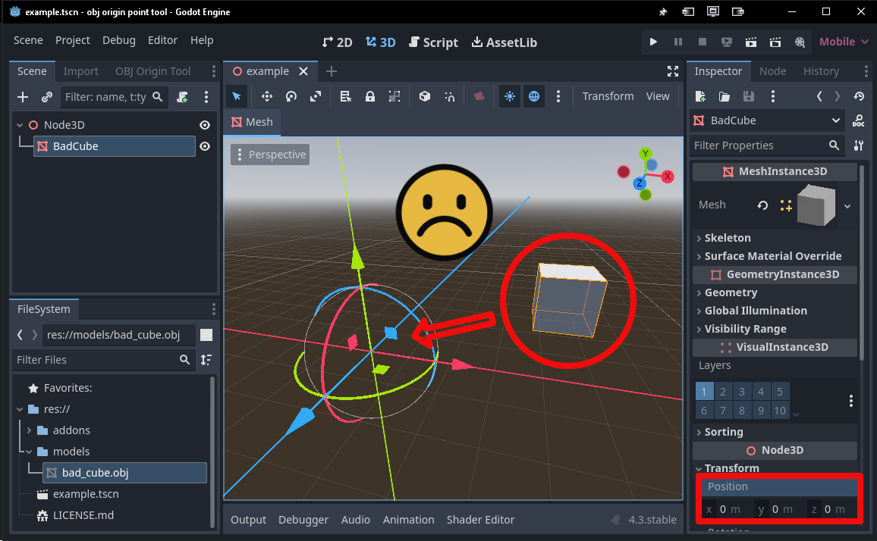Open viewport Transform menu
The width and height of the screenshot is (877, 541).
pyautogui.click(x=608, y=96)
